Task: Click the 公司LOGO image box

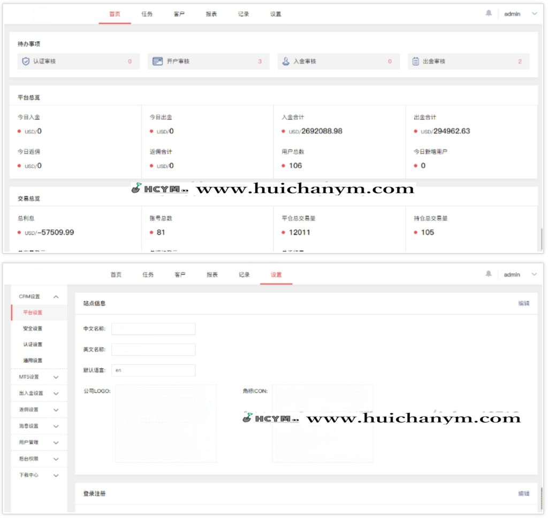Action: 166,423
